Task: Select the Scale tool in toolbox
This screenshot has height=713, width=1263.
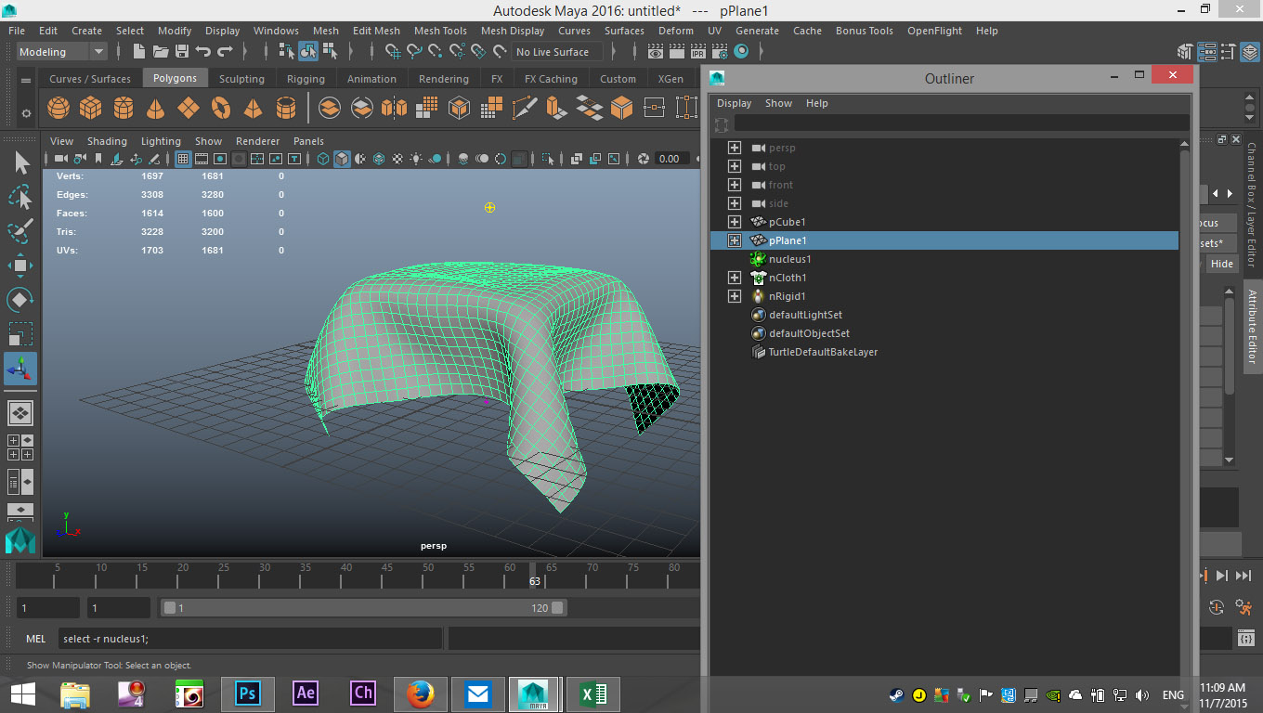Action: pyautogui.click(x=20, y=333)
